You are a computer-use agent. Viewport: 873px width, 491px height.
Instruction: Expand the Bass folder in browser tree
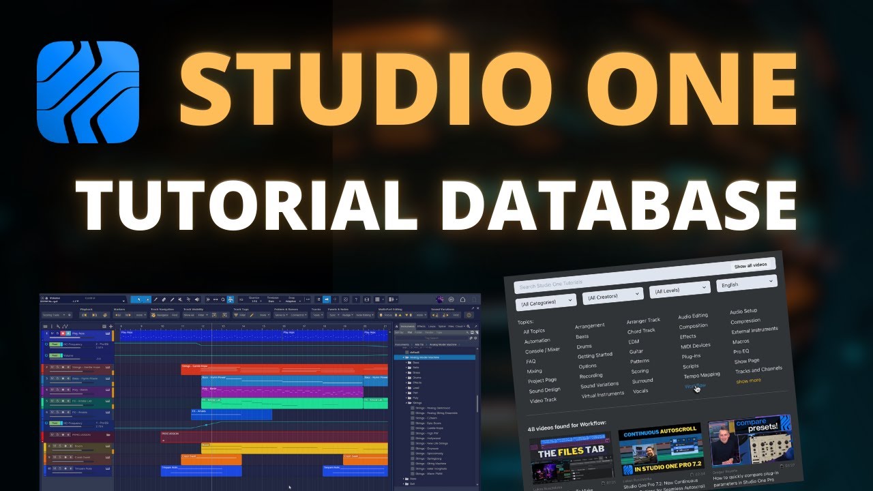(406, 363)
